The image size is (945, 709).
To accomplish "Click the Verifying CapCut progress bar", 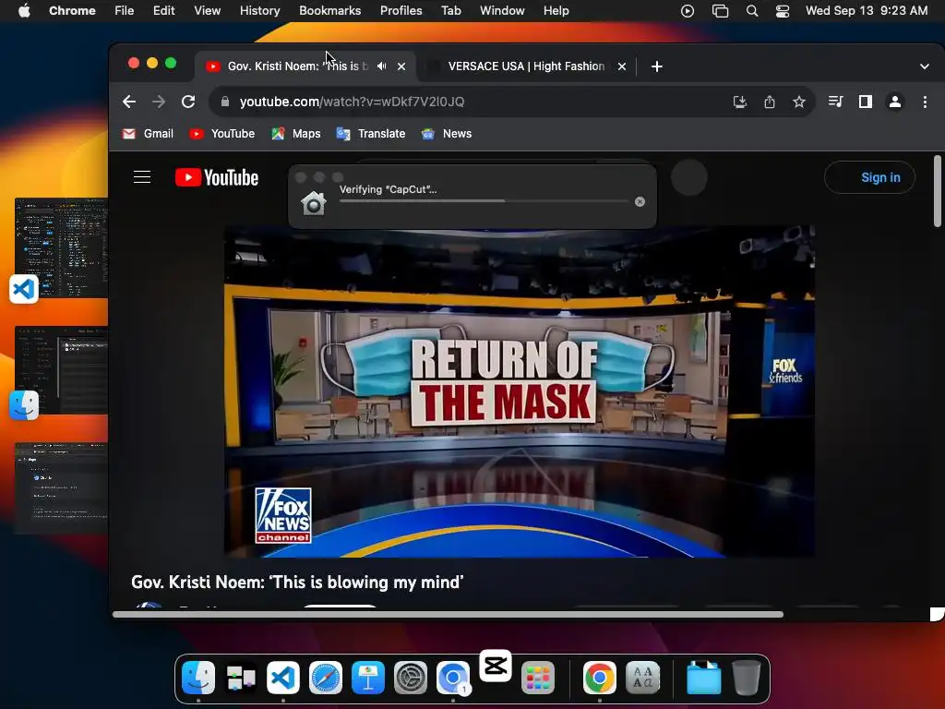I will 484,201.
